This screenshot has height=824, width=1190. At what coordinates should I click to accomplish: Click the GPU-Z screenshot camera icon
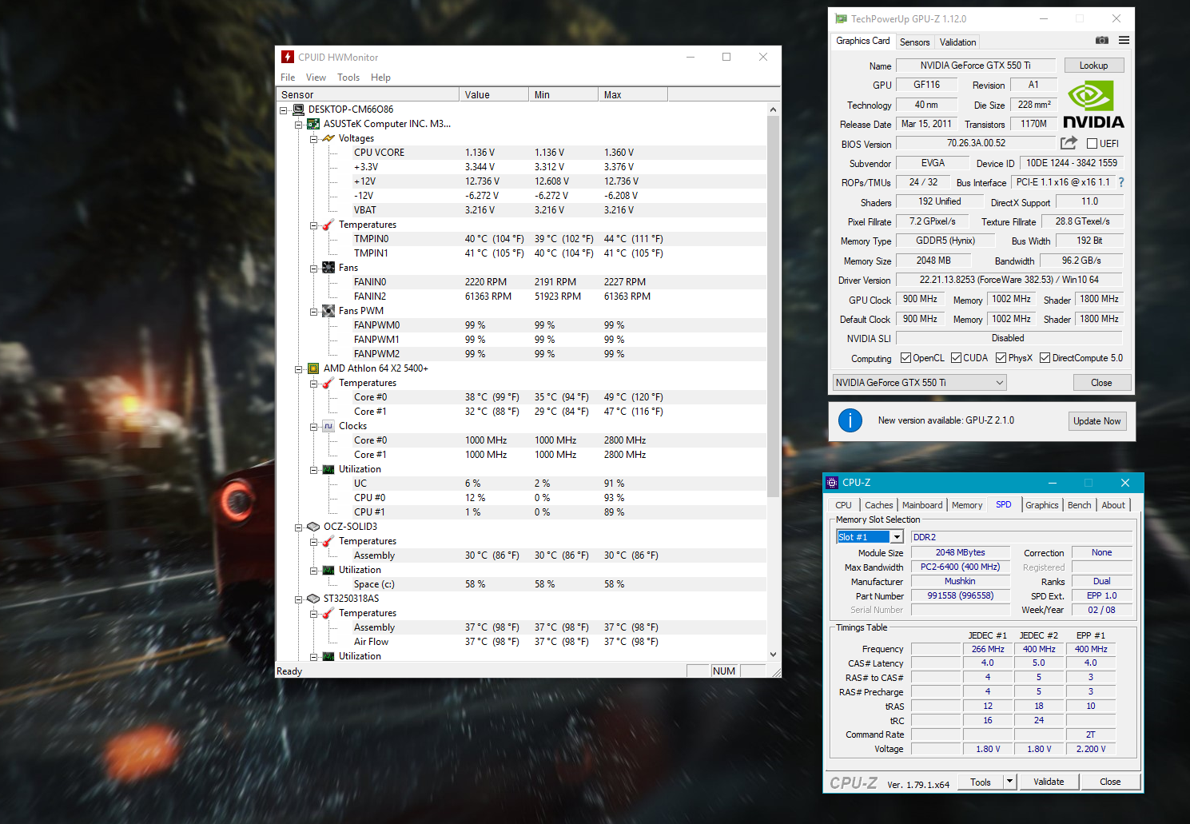coord(1102,40)
